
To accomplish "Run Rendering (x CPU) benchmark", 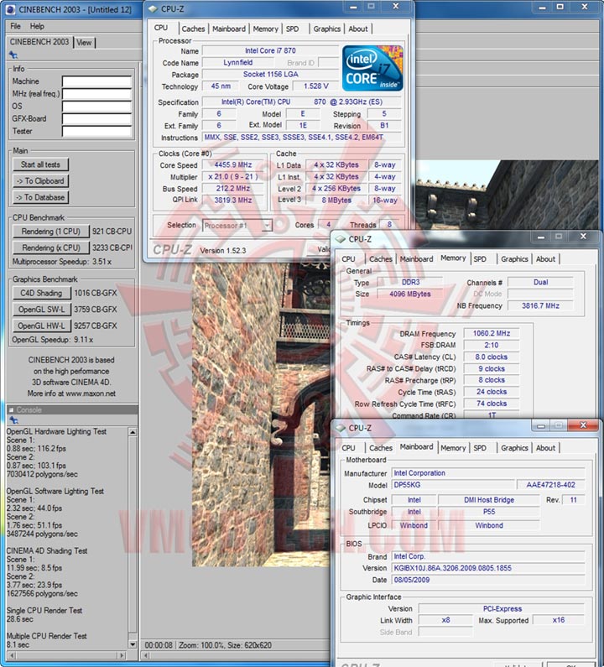I will click(x=51, y=248).
